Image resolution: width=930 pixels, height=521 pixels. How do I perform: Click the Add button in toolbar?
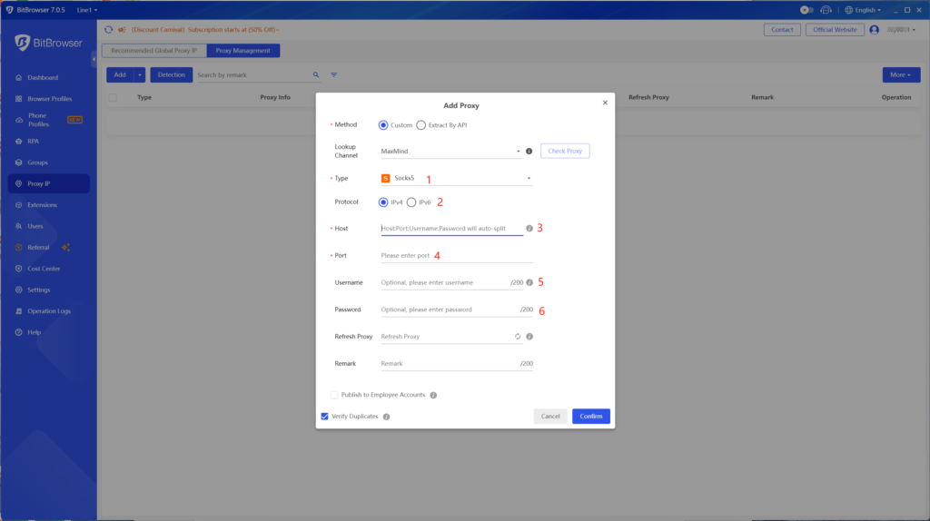121,75
